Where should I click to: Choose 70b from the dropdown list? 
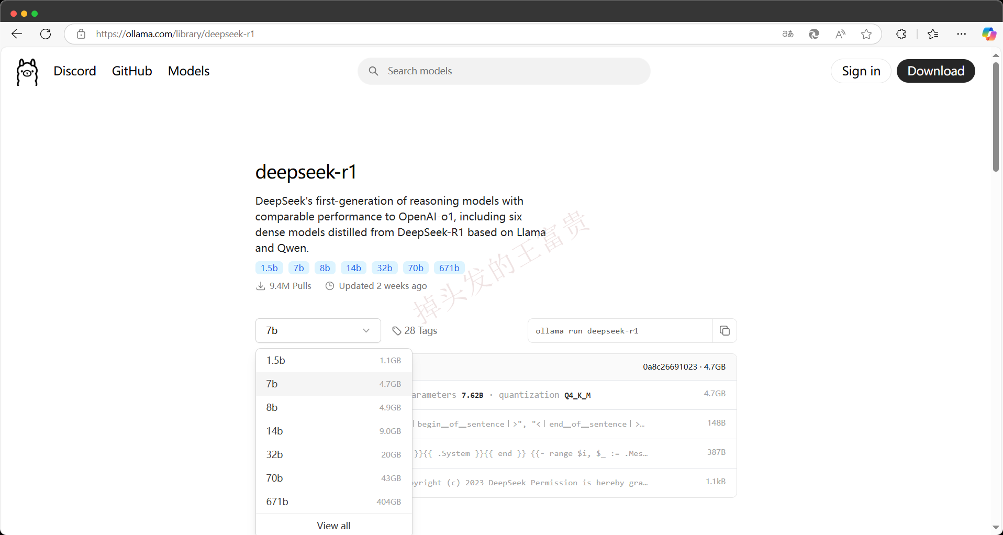point(334,478)
